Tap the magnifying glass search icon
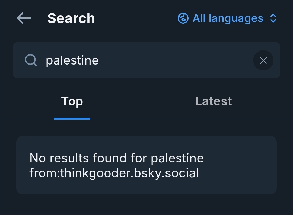This screenshot has width=293, height=215. tap(31, 60)
